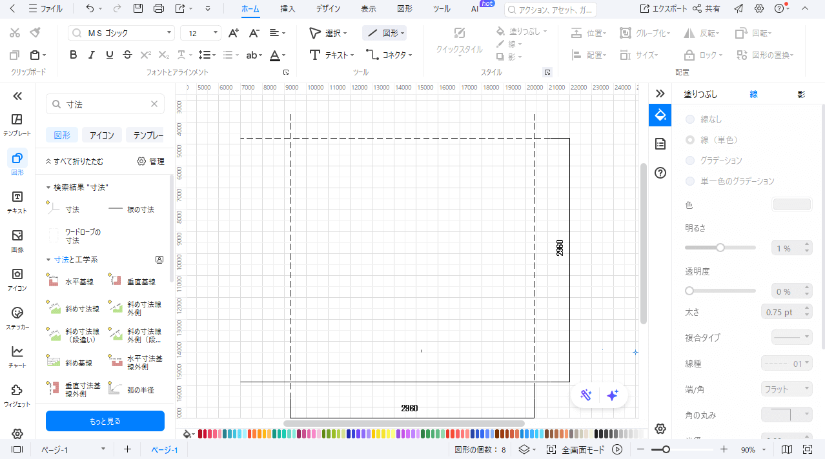The height and width of the screenshot is (459, 825).
Task: Click the 透明度 slider handle
Action: click(x=689, y=291)
